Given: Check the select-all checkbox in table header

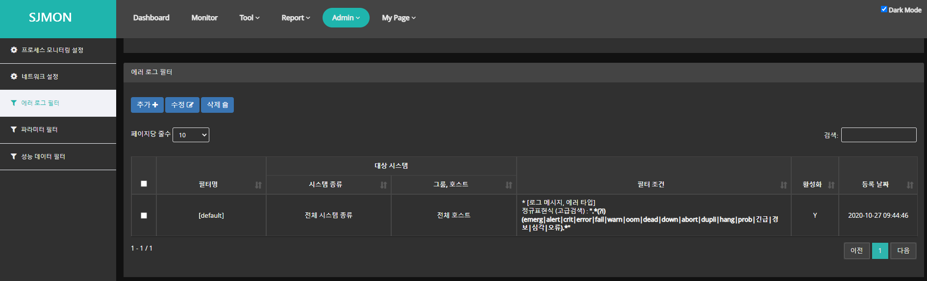Looking at the screenshot, I should click(144, 184).
